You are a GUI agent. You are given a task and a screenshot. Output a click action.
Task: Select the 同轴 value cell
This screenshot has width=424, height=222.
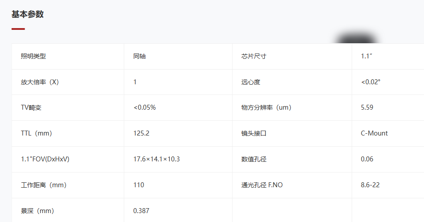(178, 56)
